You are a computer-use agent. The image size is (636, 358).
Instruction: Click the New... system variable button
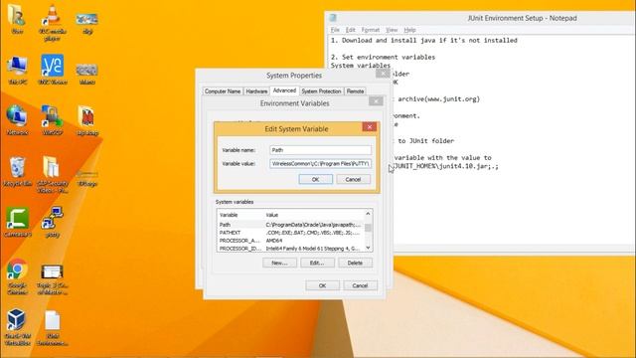(279, 263)
